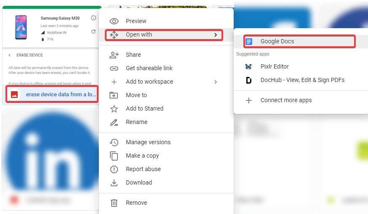The height and width of the screenshot is (214, 368).
Task: Click the Manage versions history icon
Action: coord(114,142)
